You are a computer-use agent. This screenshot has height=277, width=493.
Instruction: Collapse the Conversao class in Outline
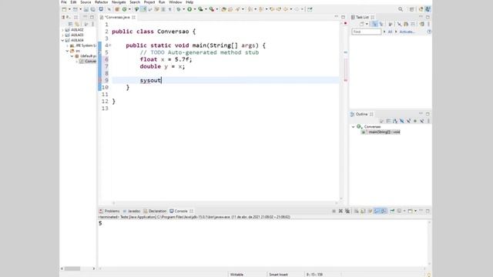click(353, 127)
